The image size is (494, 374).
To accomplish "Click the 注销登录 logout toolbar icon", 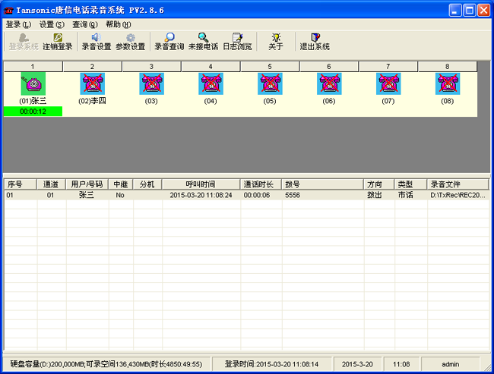I will coord(58,41).
